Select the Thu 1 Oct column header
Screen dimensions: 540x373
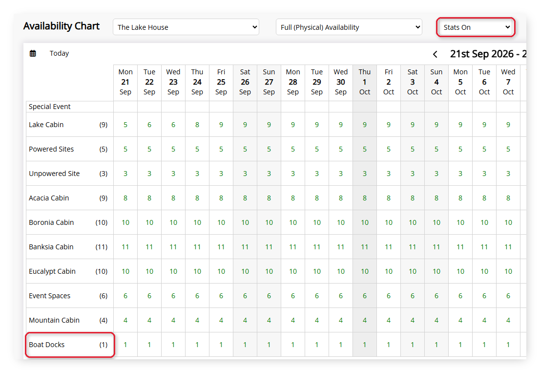(365, 82)
